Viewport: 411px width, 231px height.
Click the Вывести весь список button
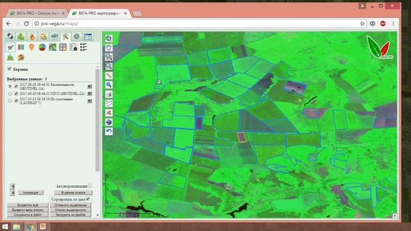28,210
